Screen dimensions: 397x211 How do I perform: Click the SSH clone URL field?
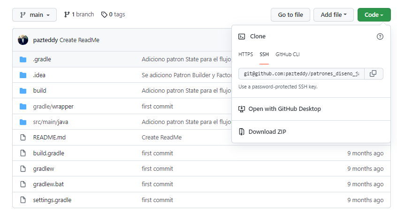click(x=301, y=74)
